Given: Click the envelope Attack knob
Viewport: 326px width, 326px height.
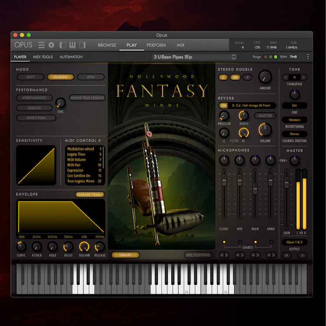Looking at the screenshot, I should (37, 247).
